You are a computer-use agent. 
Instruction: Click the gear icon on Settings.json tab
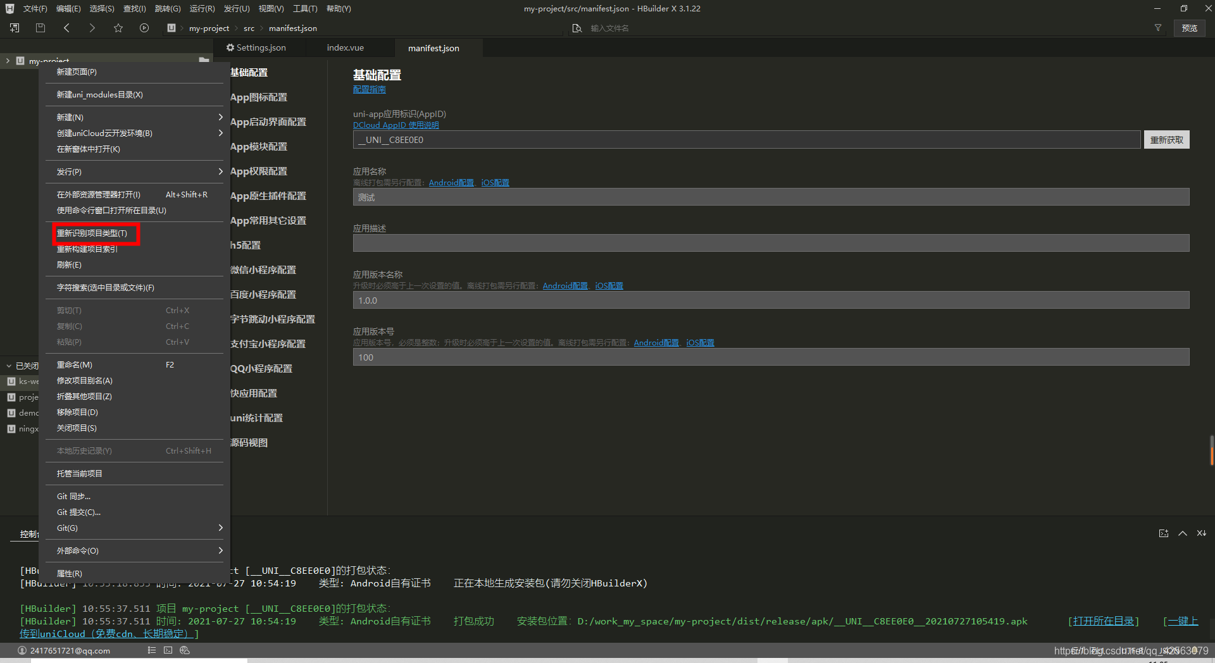pos(230,47)
